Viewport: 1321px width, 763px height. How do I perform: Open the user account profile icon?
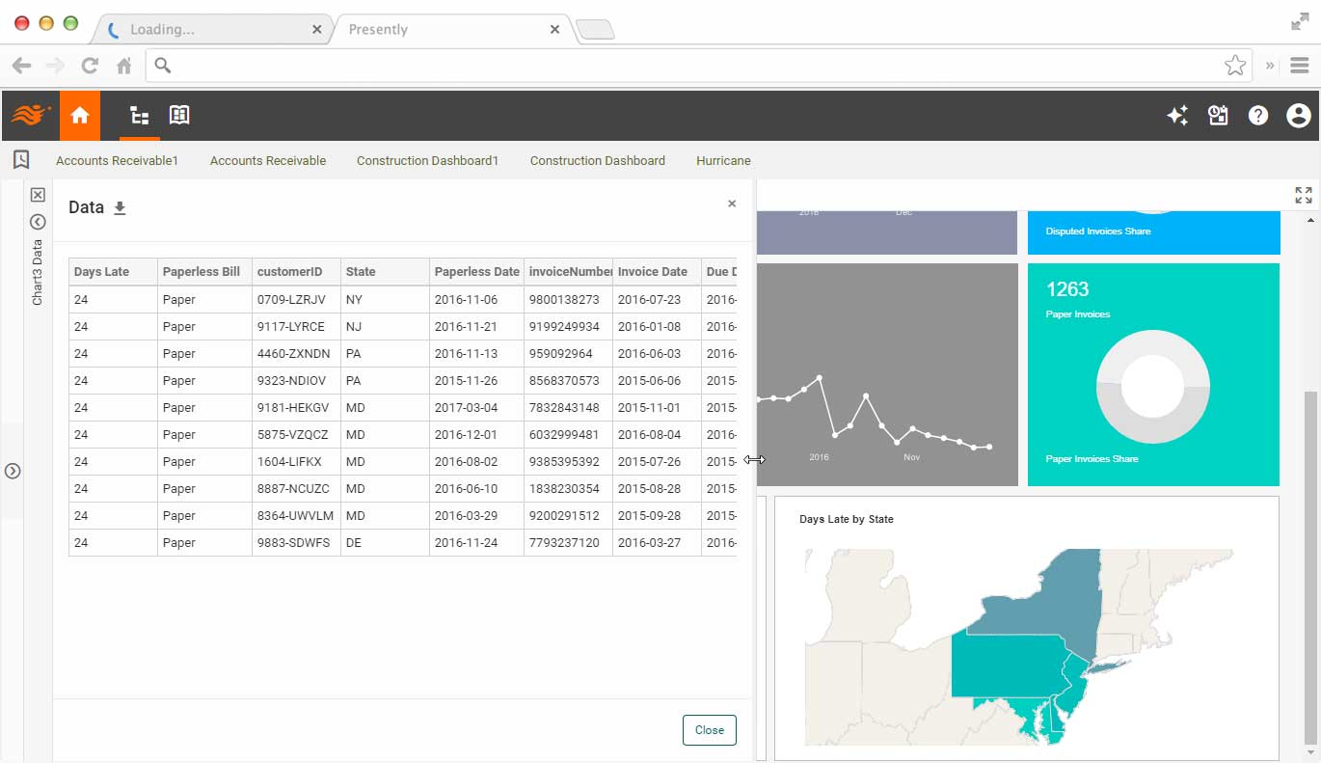tap(1298, 116)
